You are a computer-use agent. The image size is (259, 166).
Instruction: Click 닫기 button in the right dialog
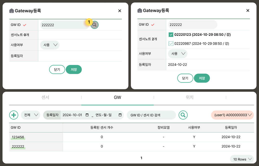coord(185,78)
